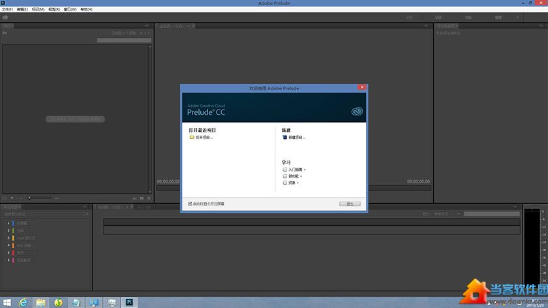Screen dimensions: 548x308
Task: Click the first workspace tab in top bar
Action: 409,18
